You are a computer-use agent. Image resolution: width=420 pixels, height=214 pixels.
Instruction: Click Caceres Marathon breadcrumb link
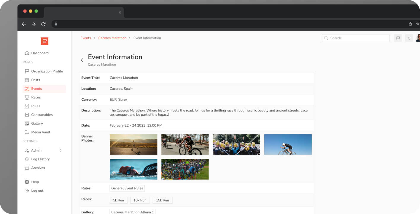(x=112, y=38)
